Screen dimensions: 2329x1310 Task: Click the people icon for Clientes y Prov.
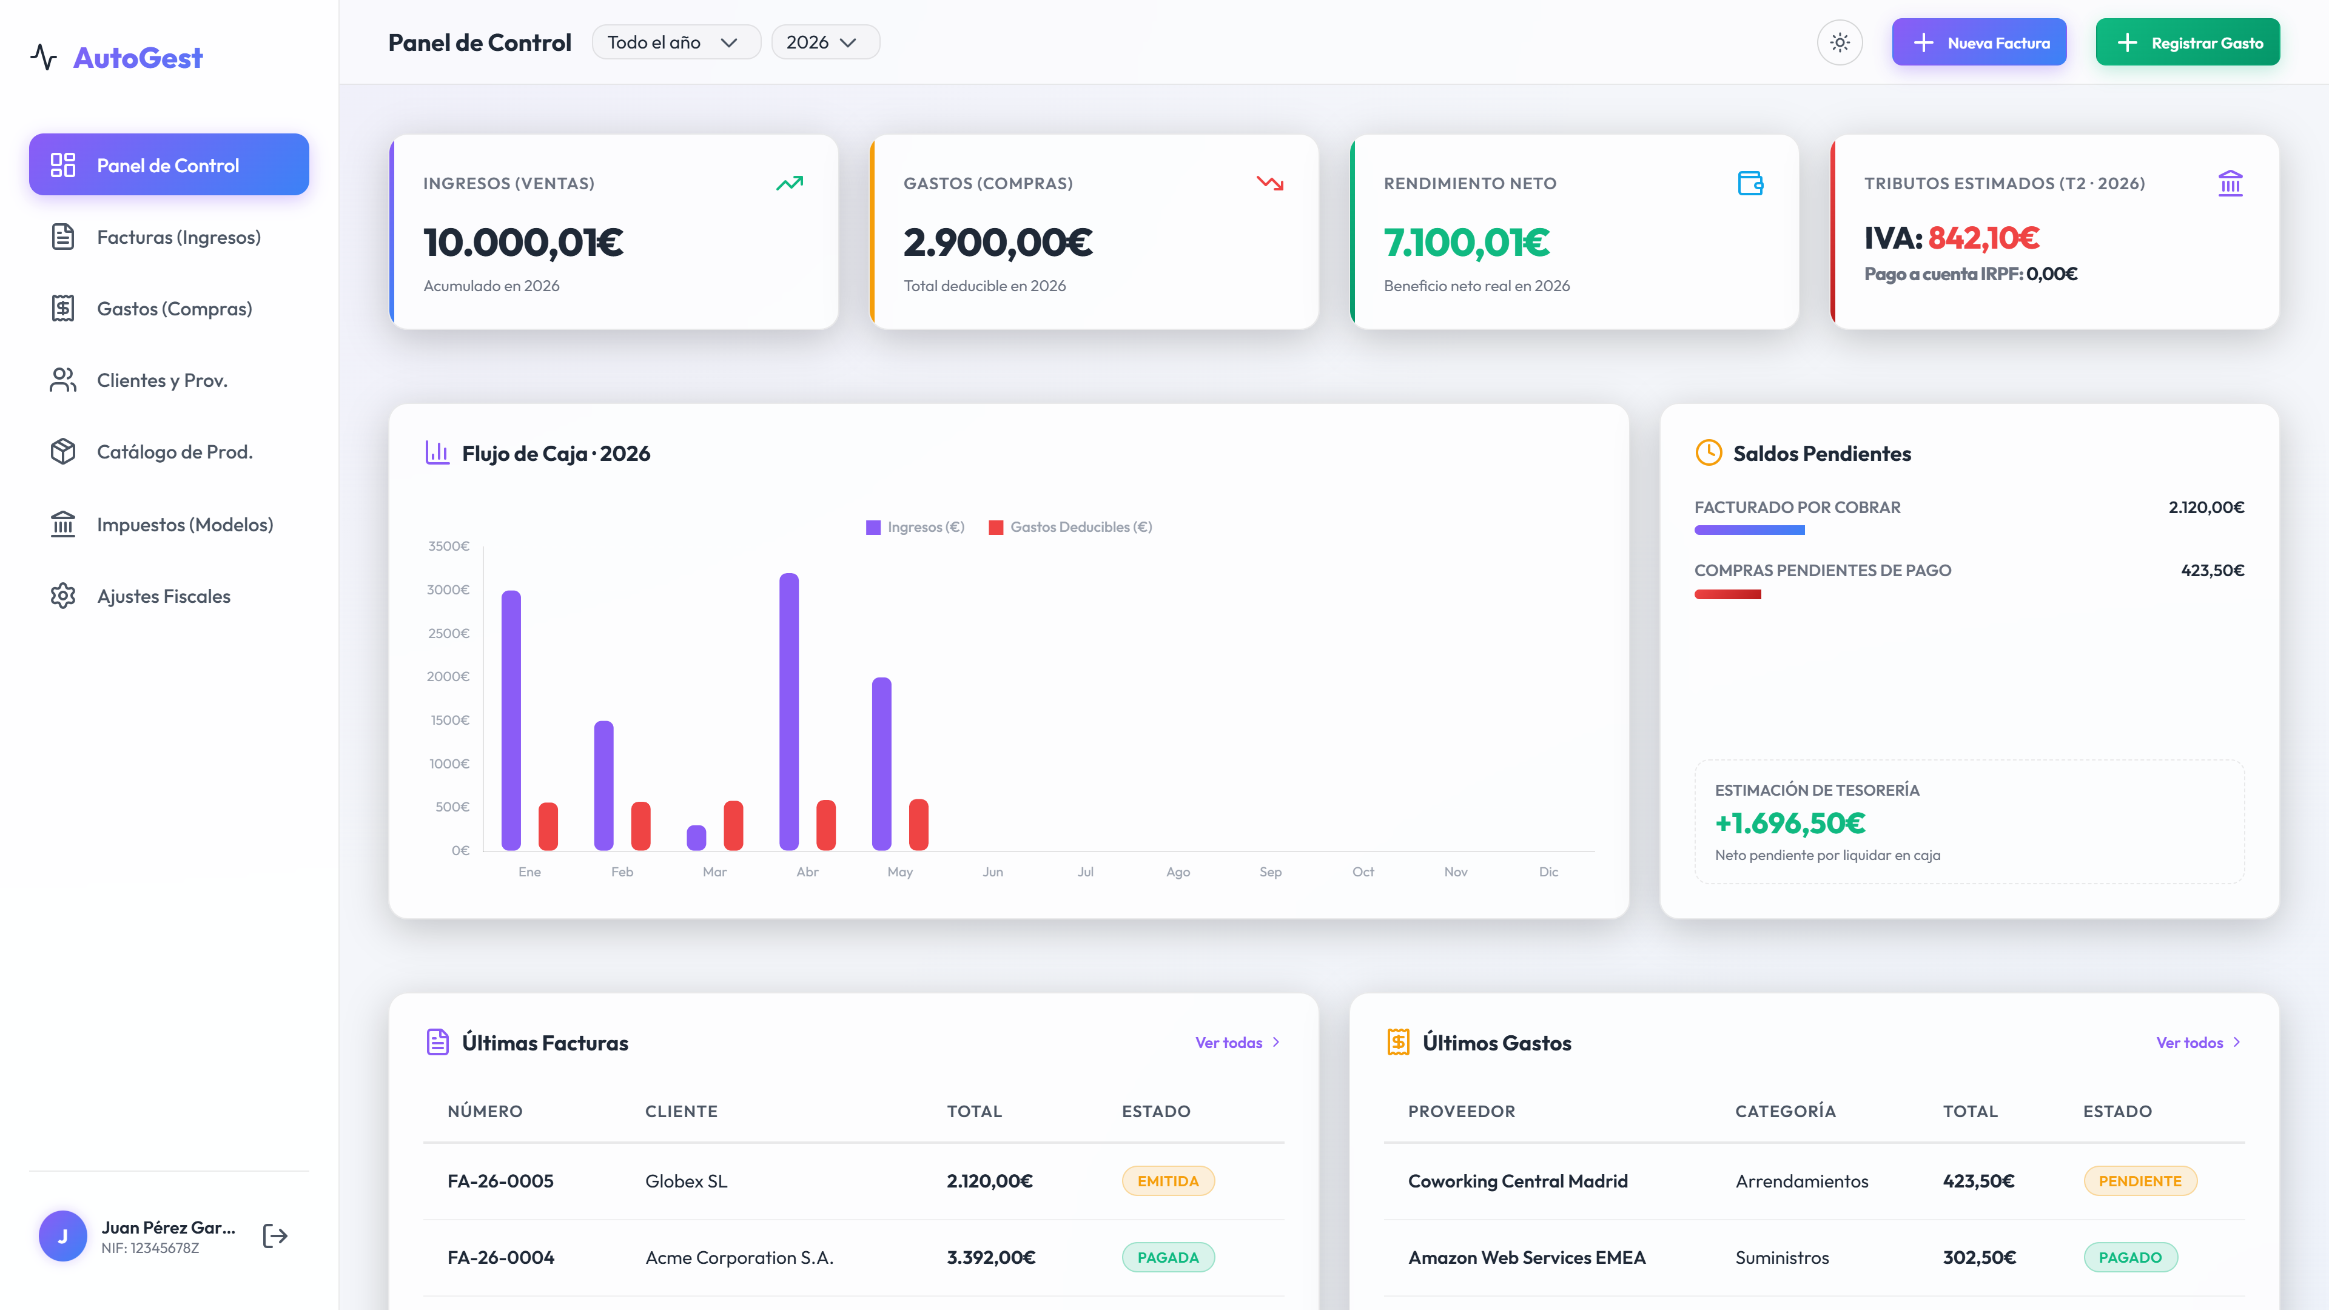point(62,380)
